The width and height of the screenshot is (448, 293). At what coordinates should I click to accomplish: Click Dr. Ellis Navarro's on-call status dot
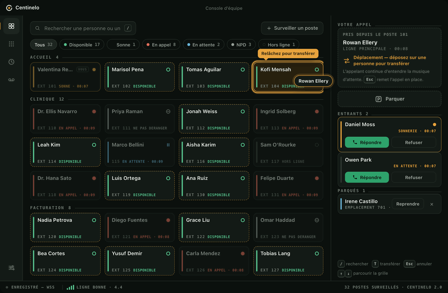pos(94,112)
